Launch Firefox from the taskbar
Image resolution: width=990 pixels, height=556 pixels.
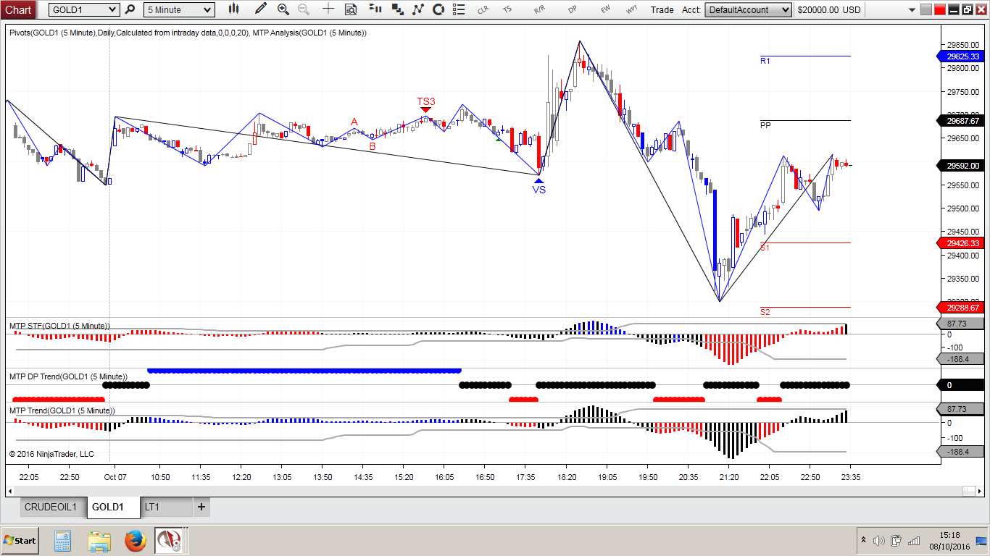pyautogui.click(x=137, y=540)
